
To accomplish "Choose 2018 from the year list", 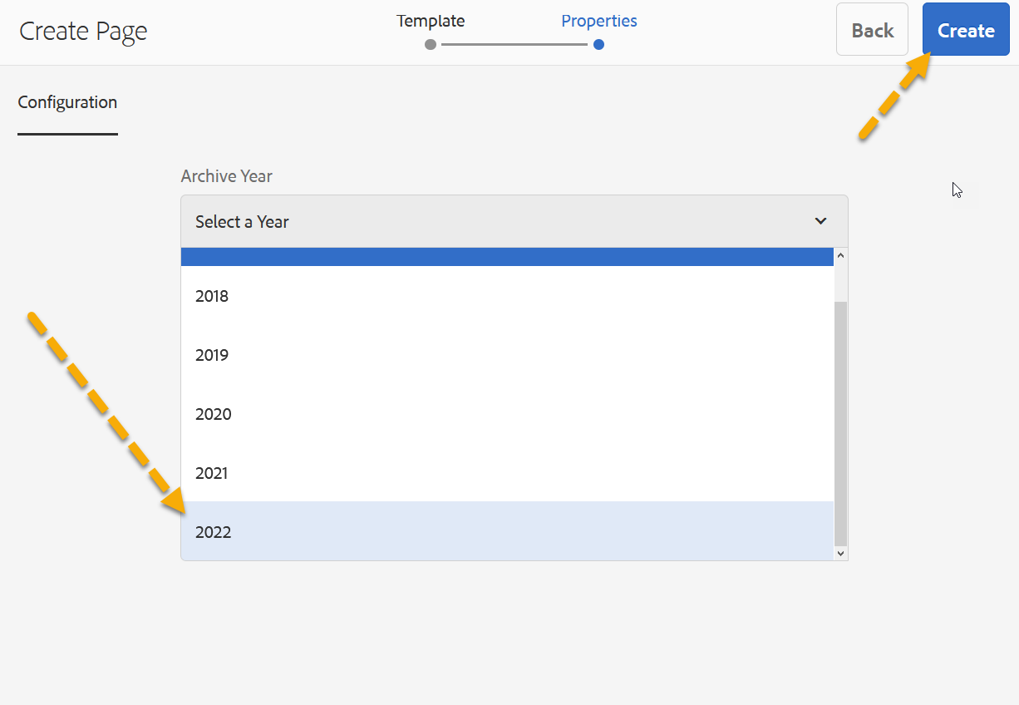I will (x=212, y=296).
